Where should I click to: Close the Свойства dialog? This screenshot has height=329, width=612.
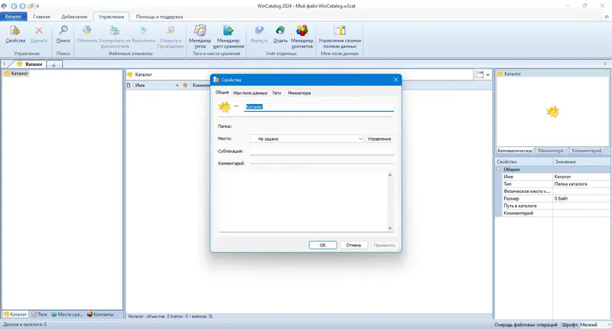[396, 80]
